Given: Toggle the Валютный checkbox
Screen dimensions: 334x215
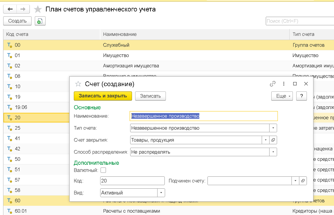Looking at the screenshot, I should 103,170.
